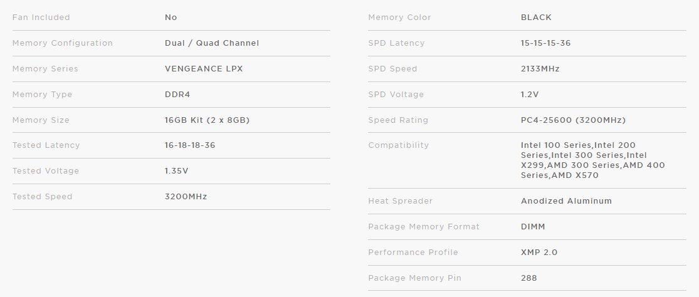Click the "PC4-25600 (3200MHz)" speed rating

[573, 120]
